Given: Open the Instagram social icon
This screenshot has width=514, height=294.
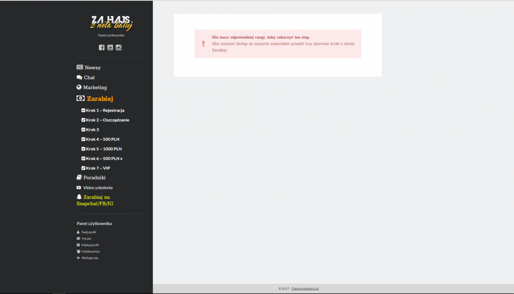Looking at the screenshot, I should pos(119,47).
